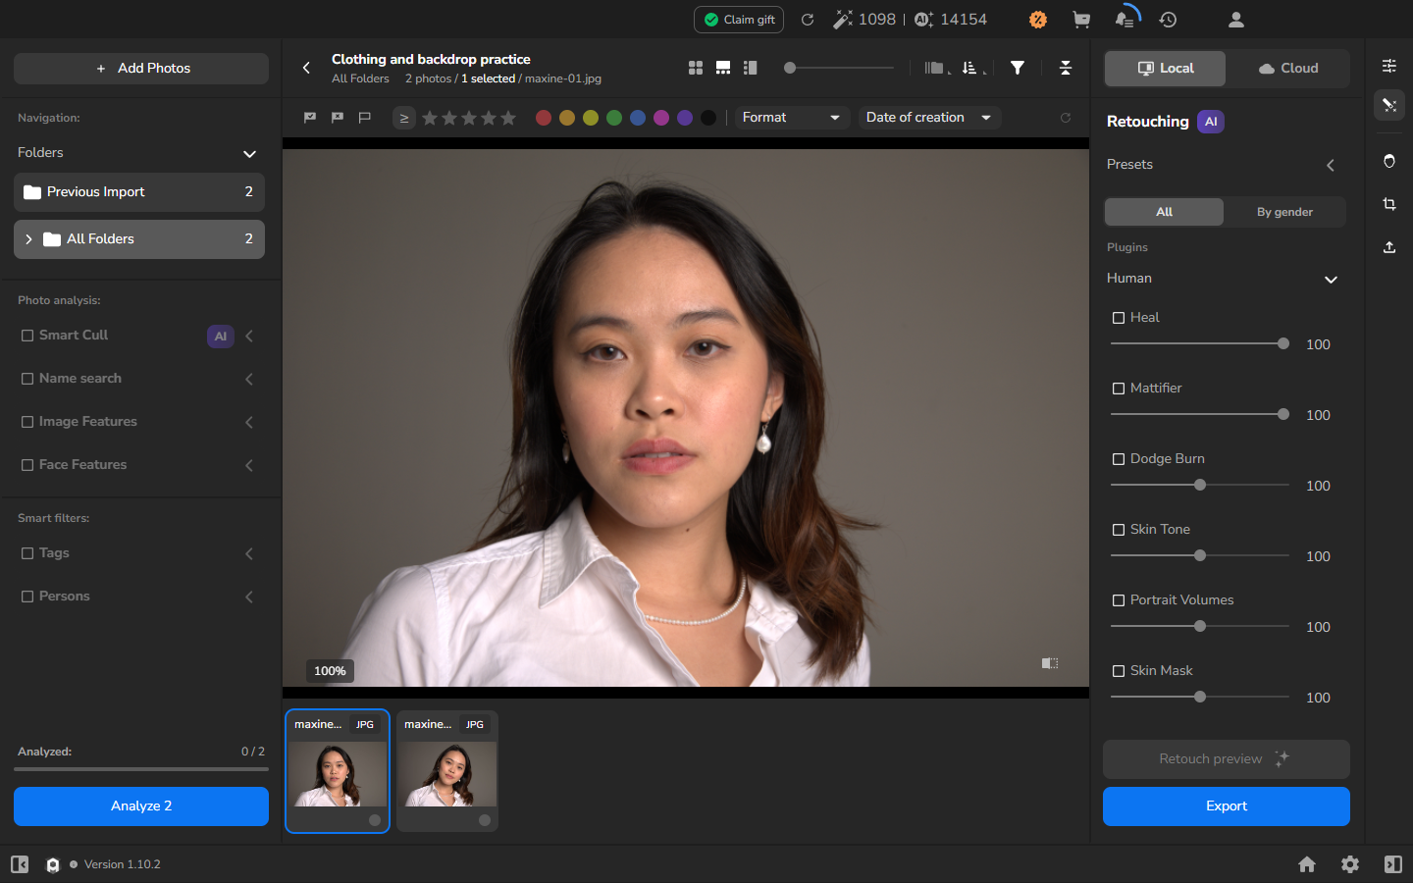This screenshot has height=883, width=1413.
Task: Collapse the Human plugins section
Action: pos(1331,280)
